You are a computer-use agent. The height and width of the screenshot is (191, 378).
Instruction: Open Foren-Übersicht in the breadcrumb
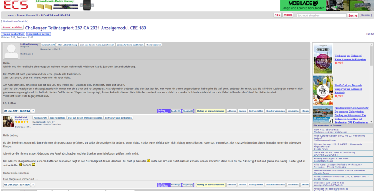coord(27,15)
